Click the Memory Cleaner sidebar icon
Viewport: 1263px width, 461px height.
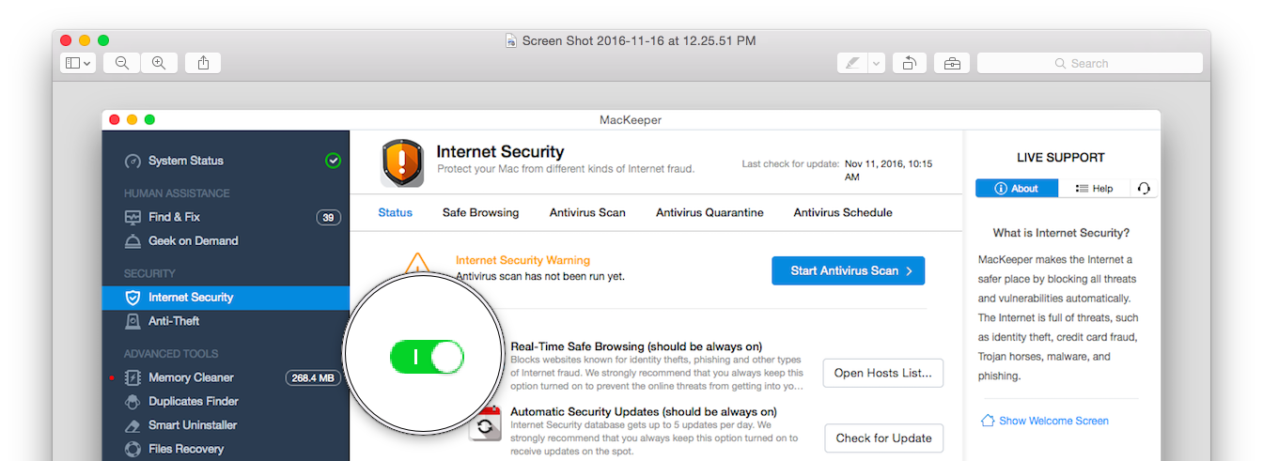(x=133, y=377)
